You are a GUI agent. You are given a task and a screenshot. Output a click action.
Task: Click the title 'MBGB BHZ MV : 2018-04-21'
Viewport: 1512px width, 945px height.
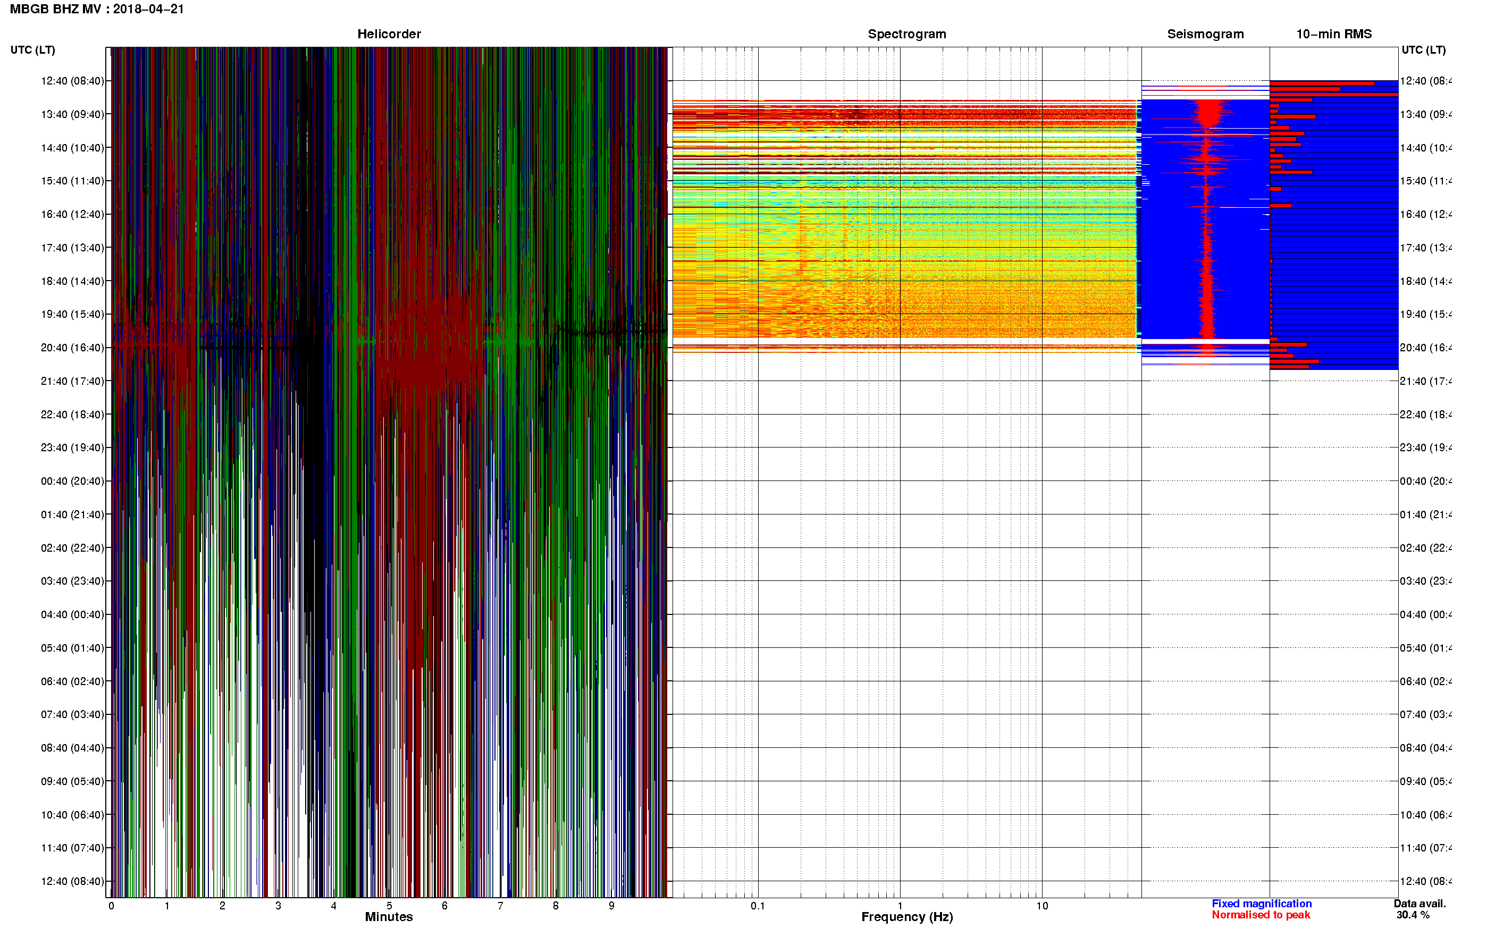(x=97, y=10)
